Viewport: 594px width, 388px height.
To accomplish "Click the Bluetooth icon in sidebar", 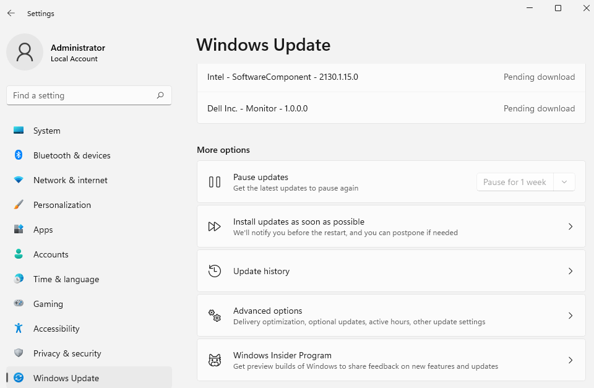I will click(19, 155).
